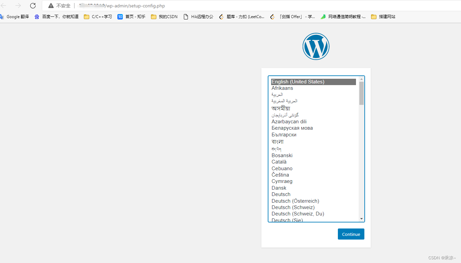
Task: Click the language list scrollbar thumb
Action: pos(361,93)
